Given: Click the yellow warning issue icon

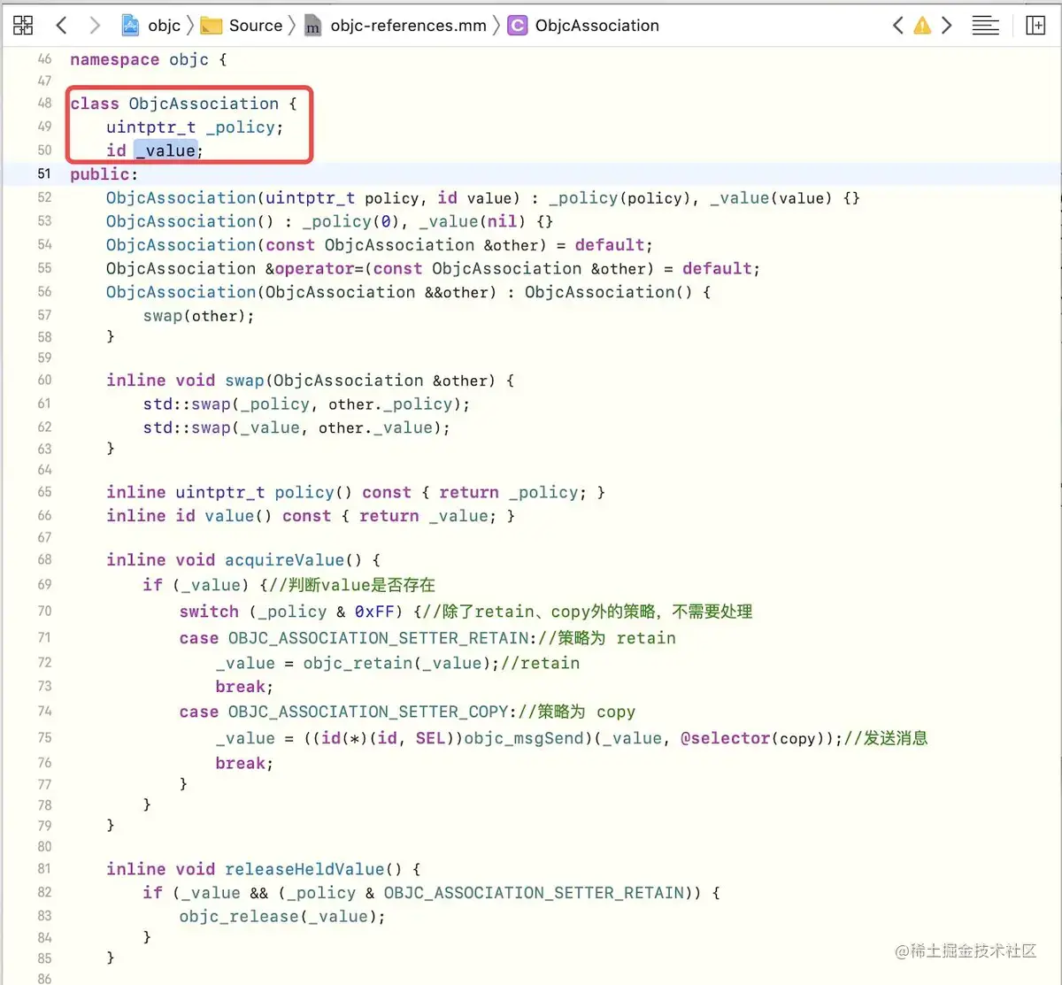Looking at the screenshot, I should pos(922,26).
